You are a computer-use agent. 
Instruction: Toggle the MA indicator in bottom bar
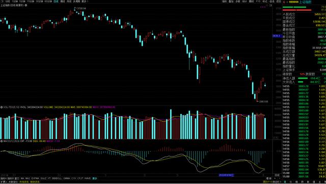point(22,178)
